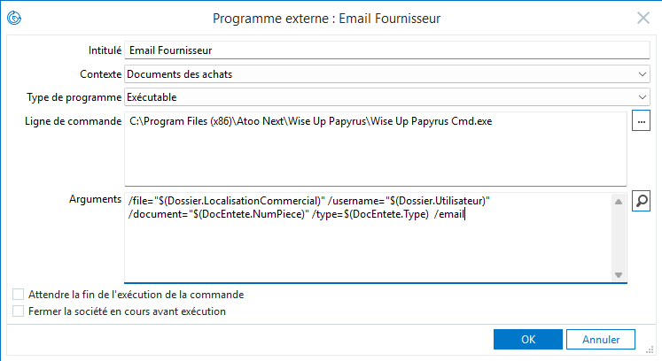The width and height of the screenshot is (662, 361).
Task: Click the "Ligne de commande" label
Action: click(73, 120)
